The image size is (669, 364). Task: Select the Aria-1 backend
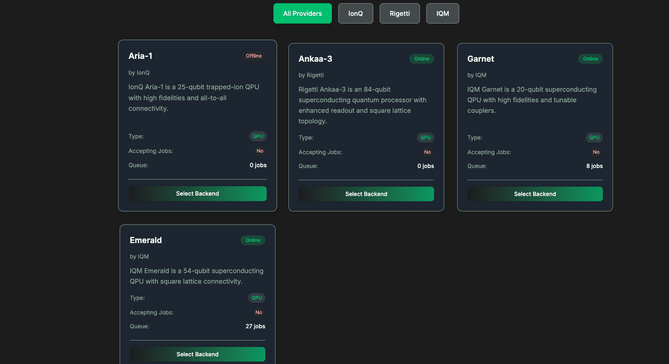197,194
